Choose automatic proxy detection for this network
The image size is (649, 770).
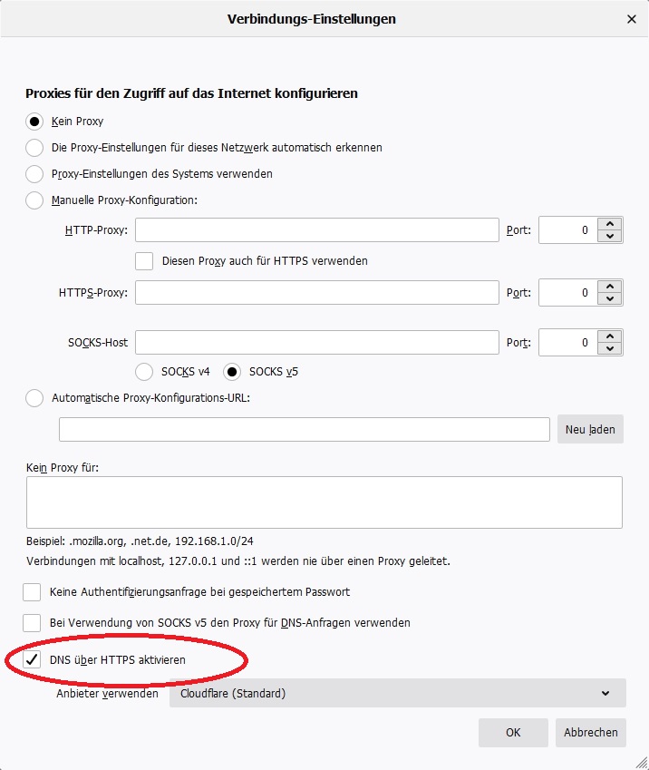point(34,147)
